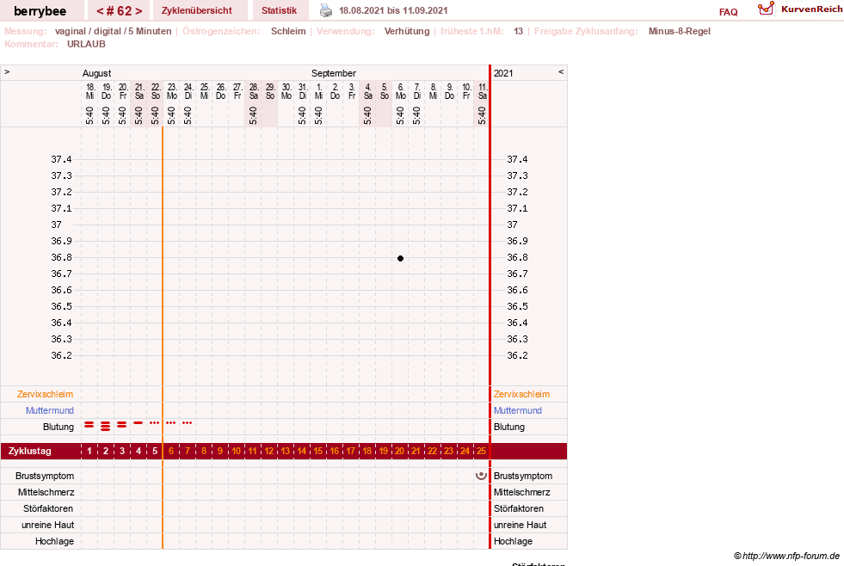Click the August month label
844x566 pixels.
[97, 73]
